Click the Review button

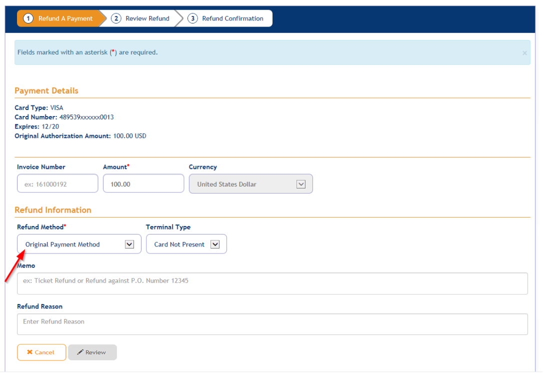click(92, 352)
